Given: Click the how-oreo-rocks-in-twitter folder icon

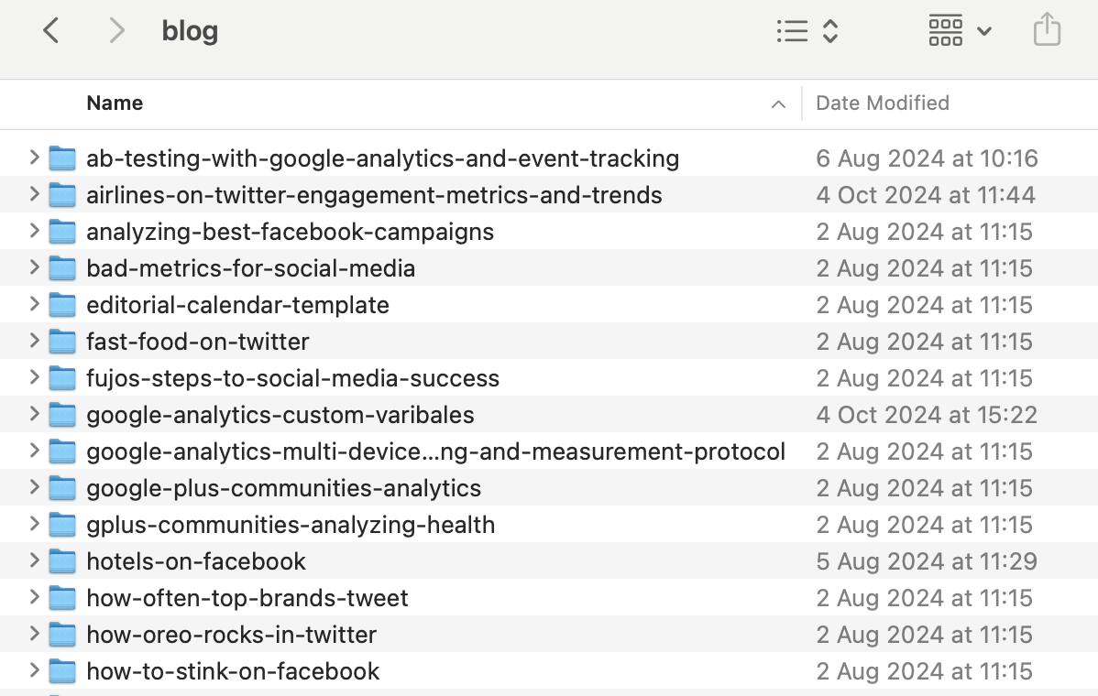Looking at the screenshot, I should point(62,635).
